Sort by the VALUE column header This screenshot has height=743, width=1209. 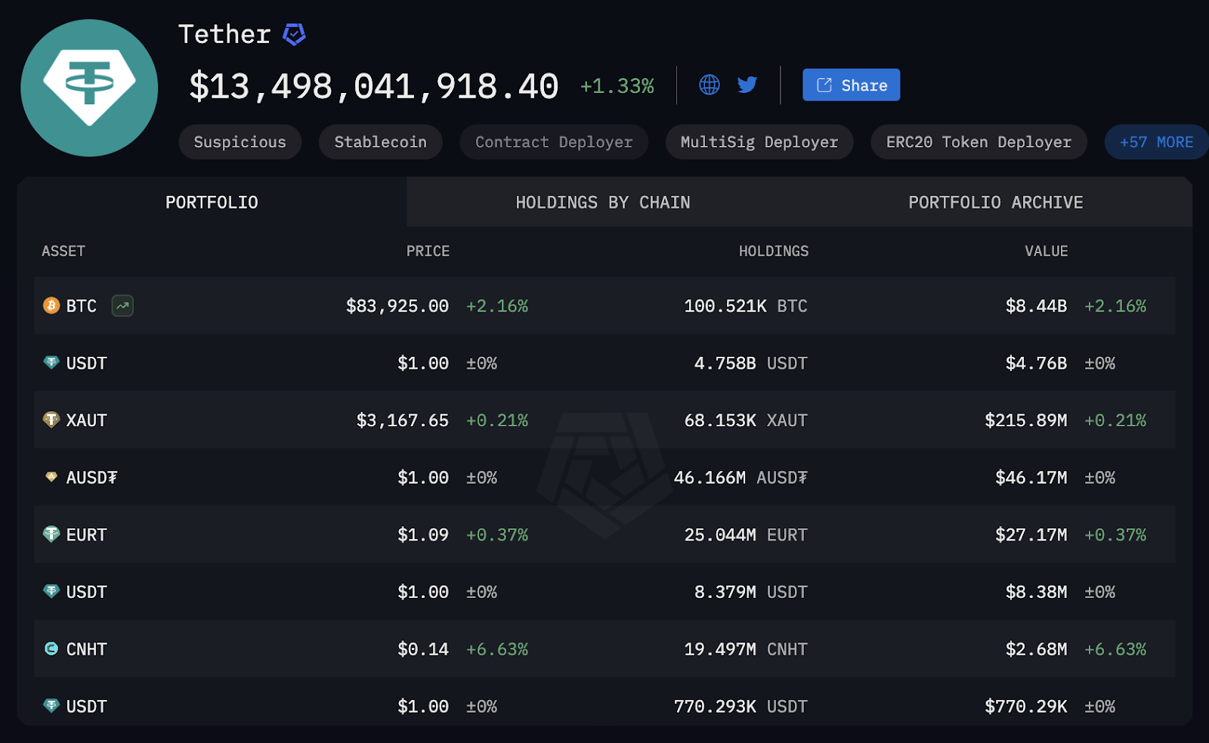pos(1046,251)
